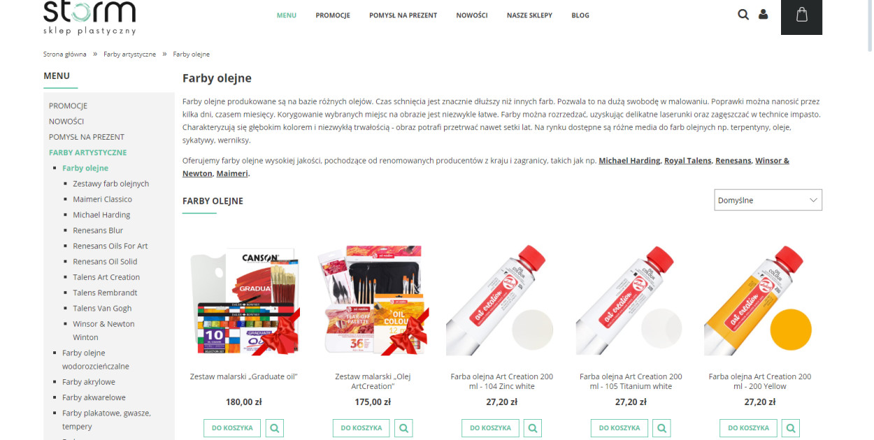Image resolution: width=874 pixels, height=440 pixels.
Task: Follow the Michael Harding brand link
Action: pyautogui.click(x=629, y=161)
